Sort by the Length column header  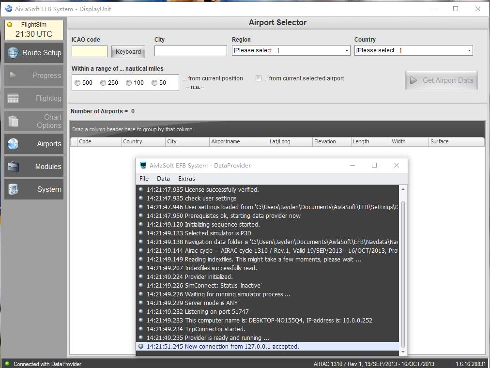[370, 141]
